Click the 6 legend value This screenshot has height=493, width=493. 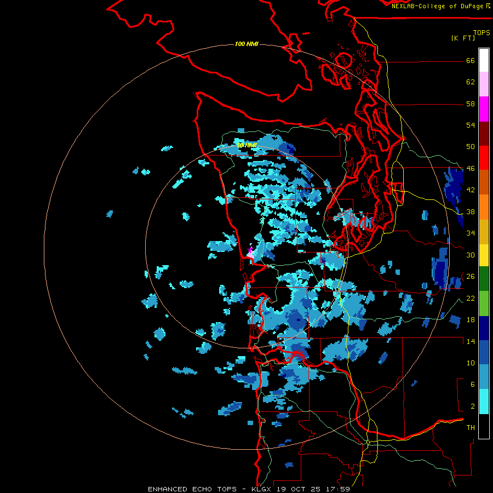(473, 385)
